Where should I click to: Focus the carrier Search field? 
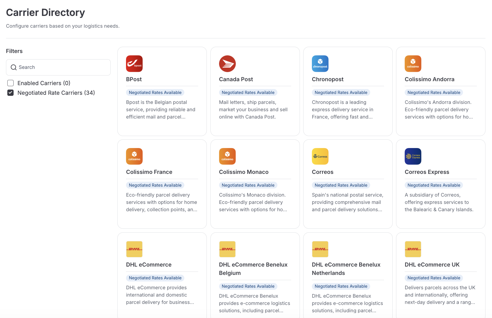(63, 67)
